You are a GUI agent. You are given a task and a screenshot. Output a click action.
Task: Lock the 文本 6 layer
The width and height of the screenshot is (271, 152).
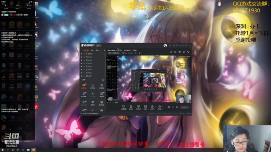(x=84, y=60)
